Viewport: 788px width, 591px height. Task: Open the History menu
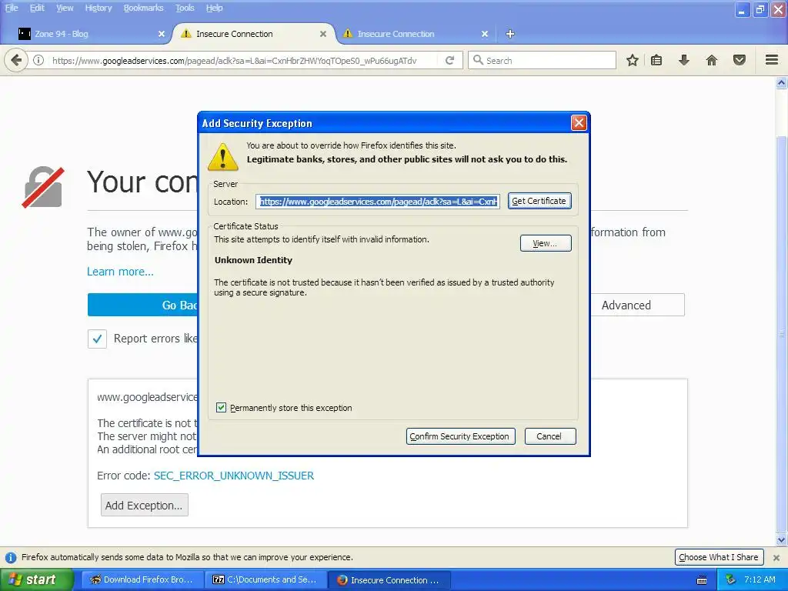tap(98, 8)
